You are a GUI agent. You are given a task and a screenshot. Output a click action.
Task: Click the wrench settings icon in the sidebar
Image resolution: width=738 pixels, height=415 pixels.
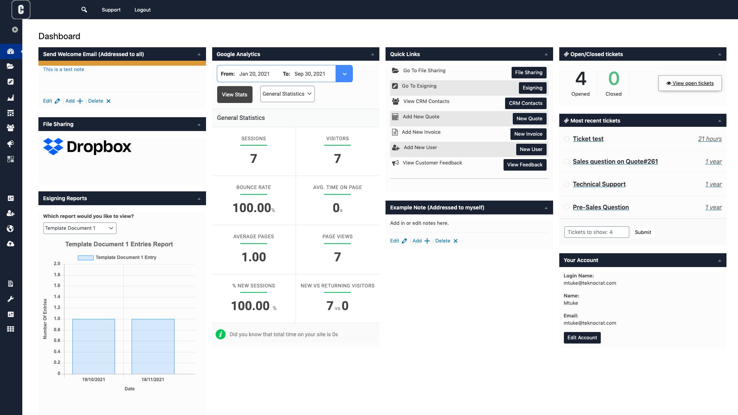coord(10,299)
